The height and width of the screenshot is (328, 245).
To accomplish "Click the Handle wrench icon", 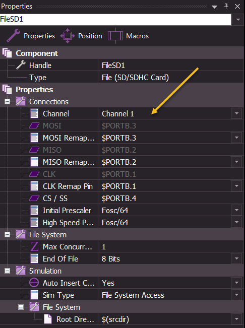I will pos(21,65).
